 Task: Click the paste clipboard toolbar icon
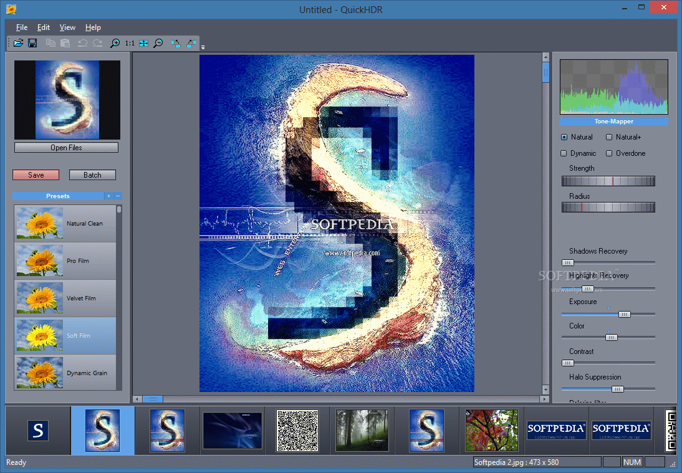(x=65, y=43)
